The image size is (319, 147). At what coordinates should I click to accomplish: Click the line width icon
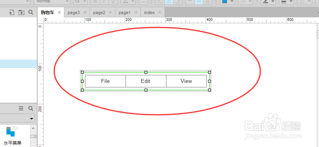[x=284, y=2]
